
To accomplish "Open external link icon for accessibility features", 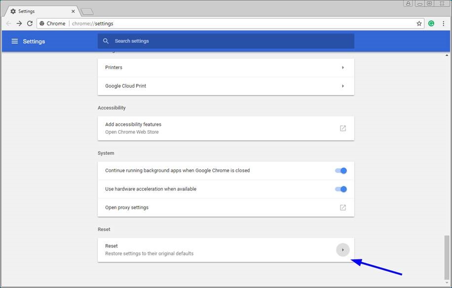I will [343, 128].
